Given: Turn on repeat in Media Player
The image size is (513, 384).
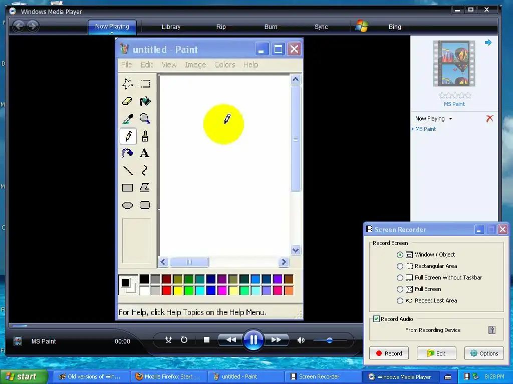Looking at the screenshot, I should 184,340.
